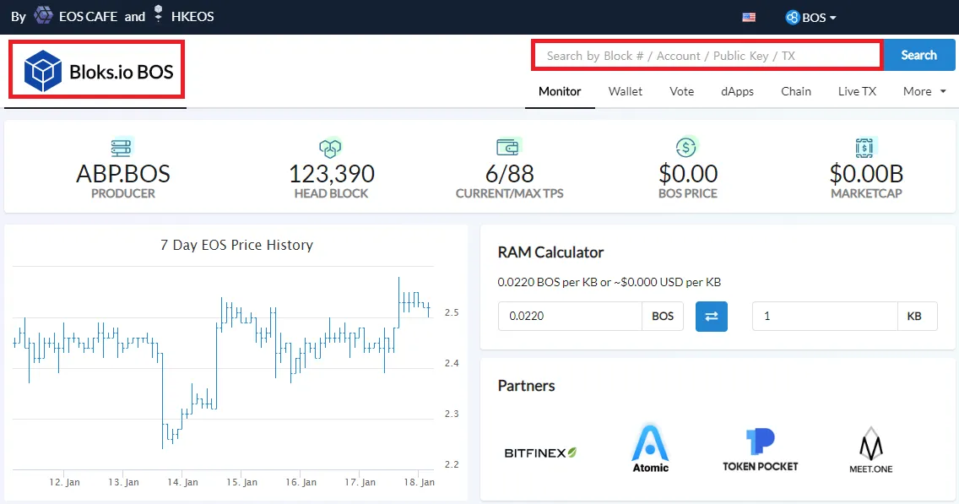Click the EOS CAFE logo icon
959x504 pixels.
coord(43,14)
